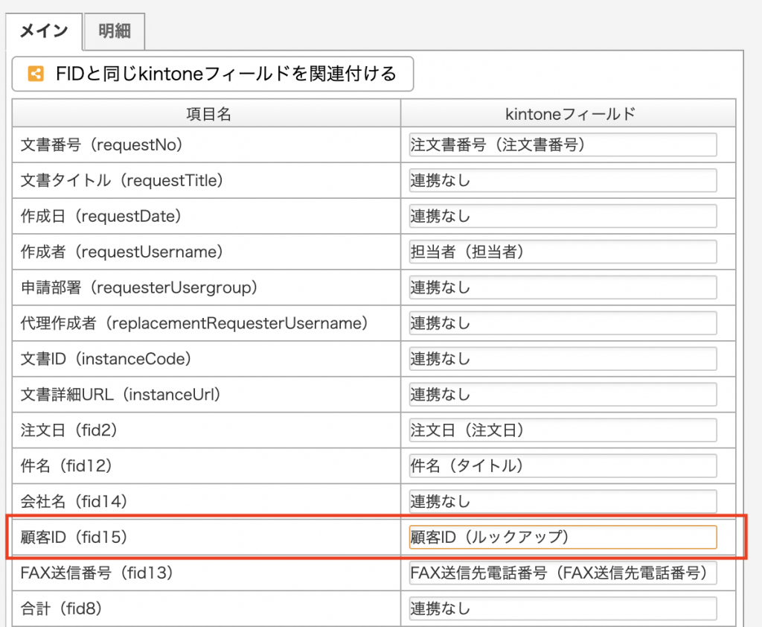Open kintone field dropdown for 文書詳細URL (instanceUrl)
The image size is (762, 627).
(x=563, y=395)
